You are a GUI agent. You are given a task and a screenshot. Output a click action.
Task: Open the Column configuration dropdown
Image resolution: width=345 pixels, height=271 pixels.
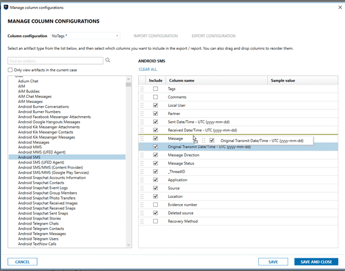(85, 36)
